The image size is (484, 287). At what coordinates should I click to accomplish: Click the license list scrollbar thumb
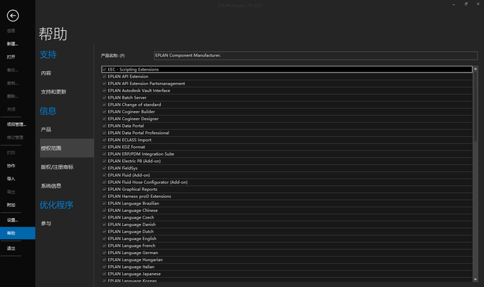tap(475, 107)
